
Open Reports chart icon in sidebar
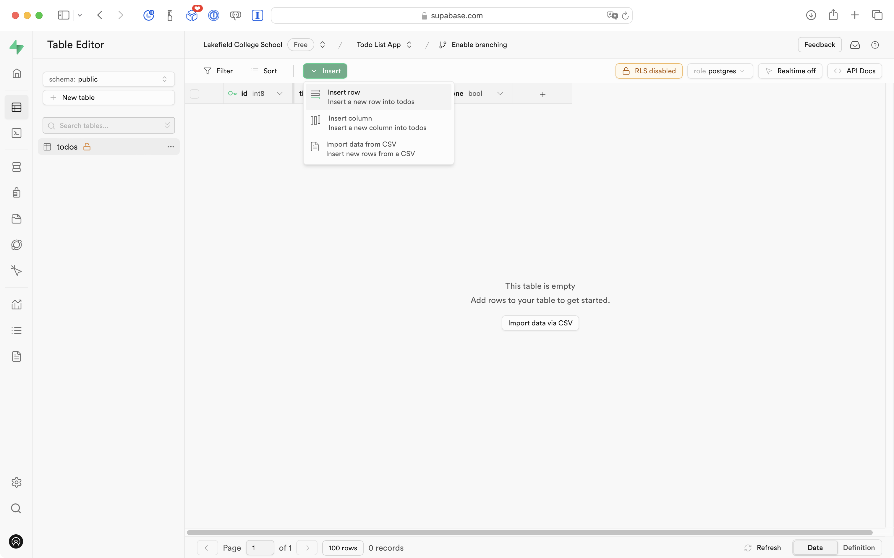(17, 304)
